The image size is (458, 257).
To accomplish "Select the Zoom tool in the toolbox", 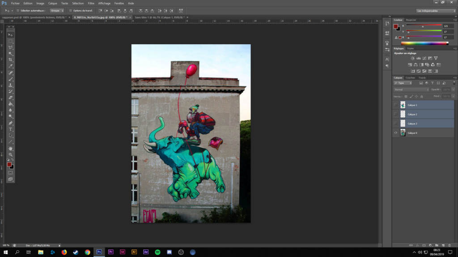I will [11, 155].
